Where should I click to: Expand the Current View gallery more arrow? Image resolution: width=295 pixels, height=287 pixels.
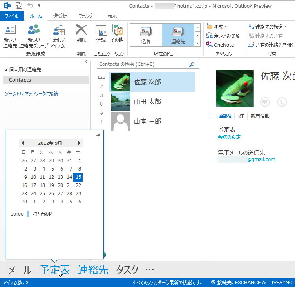[197, 43]
